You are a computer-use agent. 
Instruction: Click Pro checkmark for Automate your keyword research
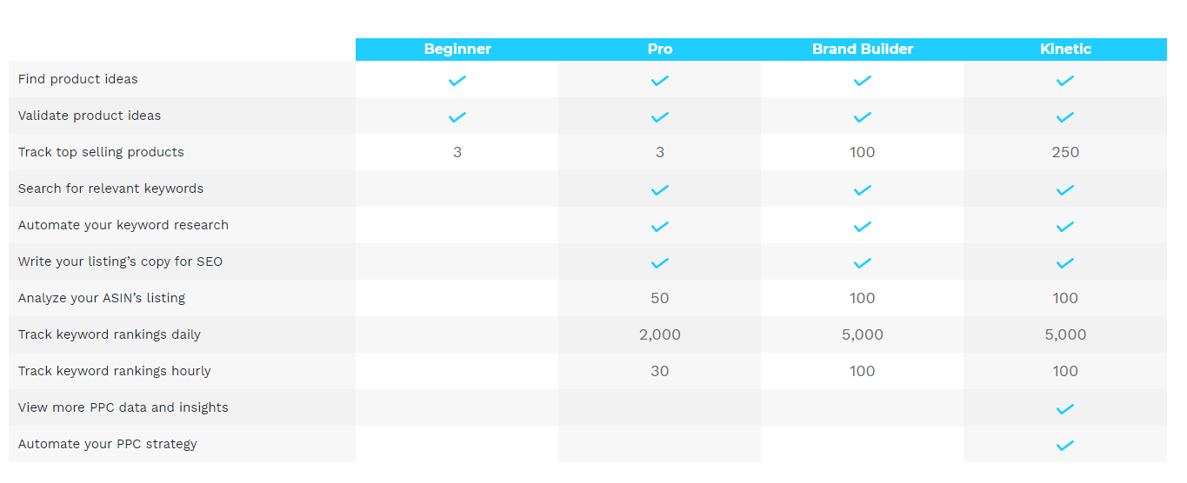point(659,227)
